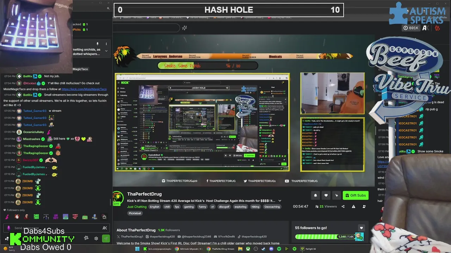Click the report warning triangle icon
Image resolution: width=451 pixels, height=253 pixels.
(354, 207)
